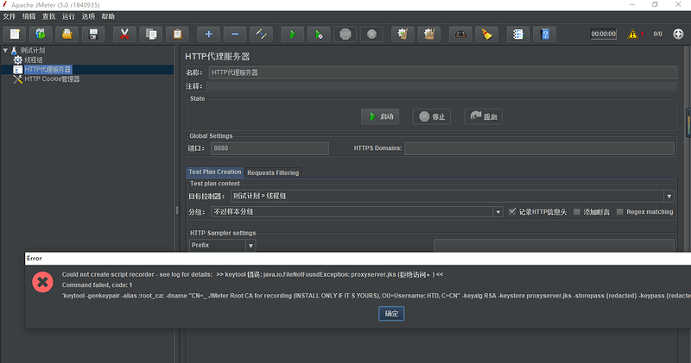Screen dimensions: 691x363
Task: Click the New test plan icon
Action: pos(15,34)
